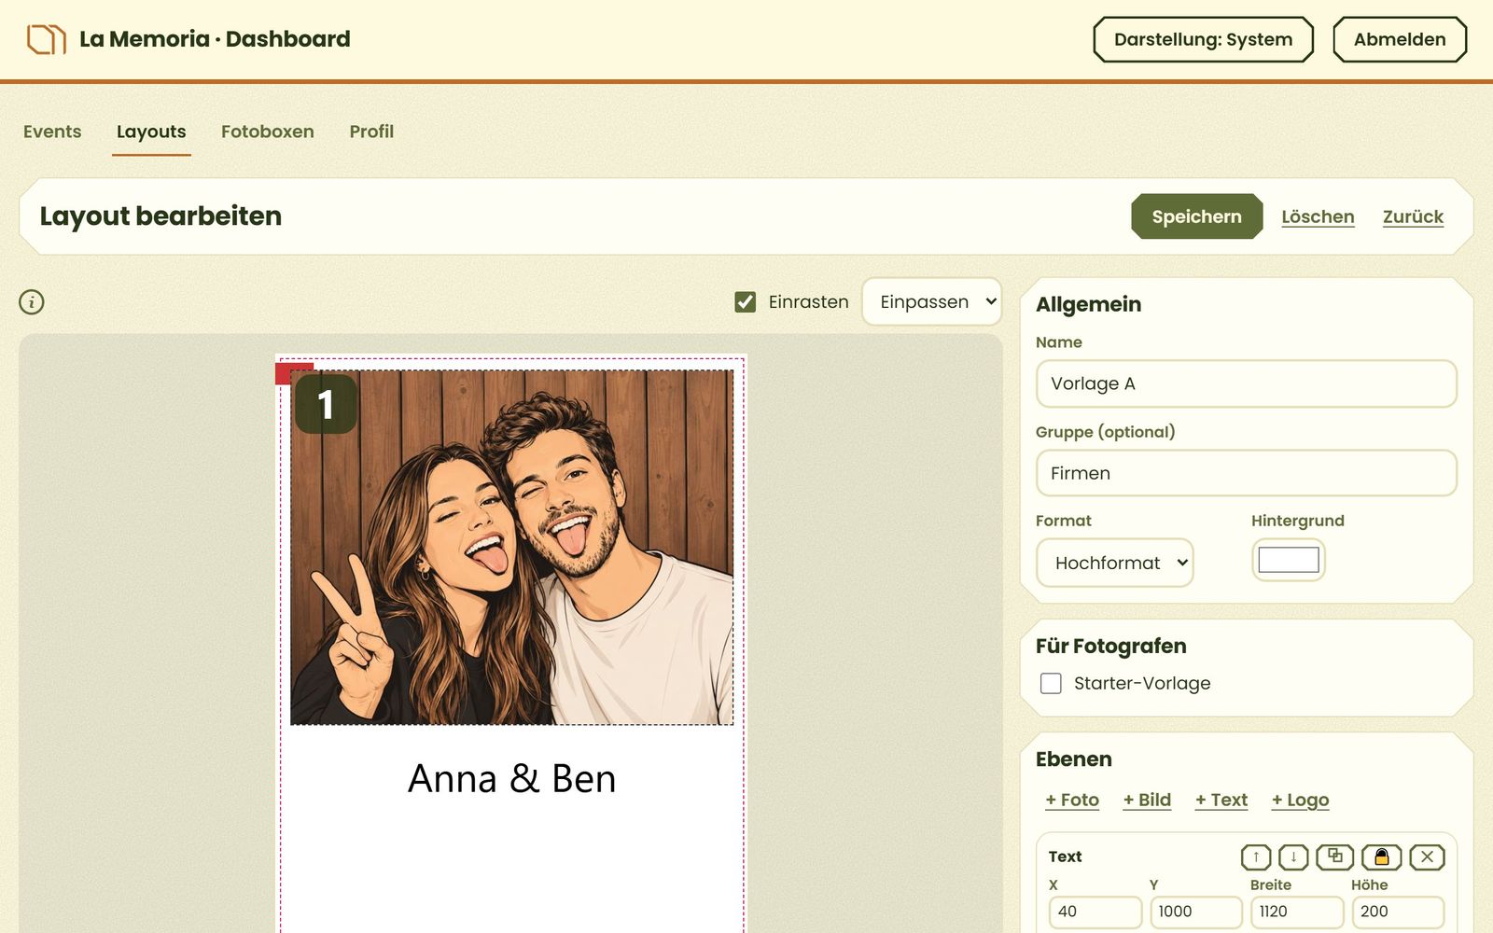Select the photo slot number 1 badge
The image size is (1493, 933).
point(326,404)
